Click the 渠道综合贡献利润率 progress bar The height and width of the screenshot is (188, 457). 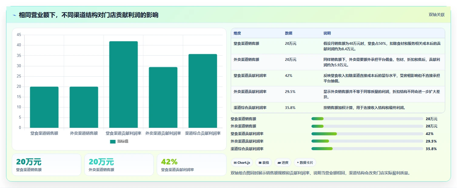coord(367,149)
